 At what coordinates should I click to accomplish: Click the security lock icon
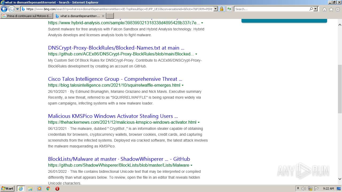pyautogui.click(x=221, y=9)
